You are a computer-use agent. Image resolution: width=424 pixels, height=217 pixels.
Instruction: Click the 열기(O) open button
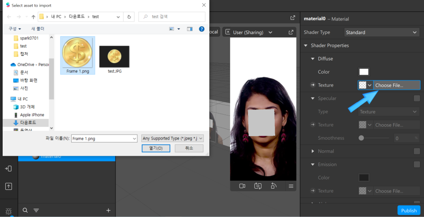[x=156, y=148]
